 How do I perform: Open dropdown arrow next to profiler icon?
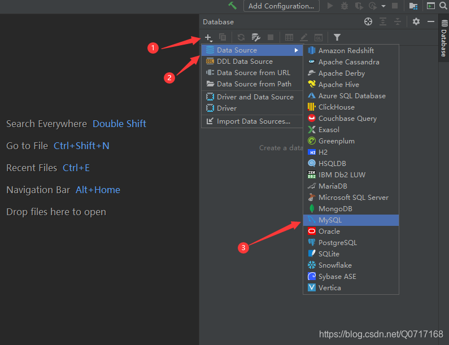click(383, 6)
